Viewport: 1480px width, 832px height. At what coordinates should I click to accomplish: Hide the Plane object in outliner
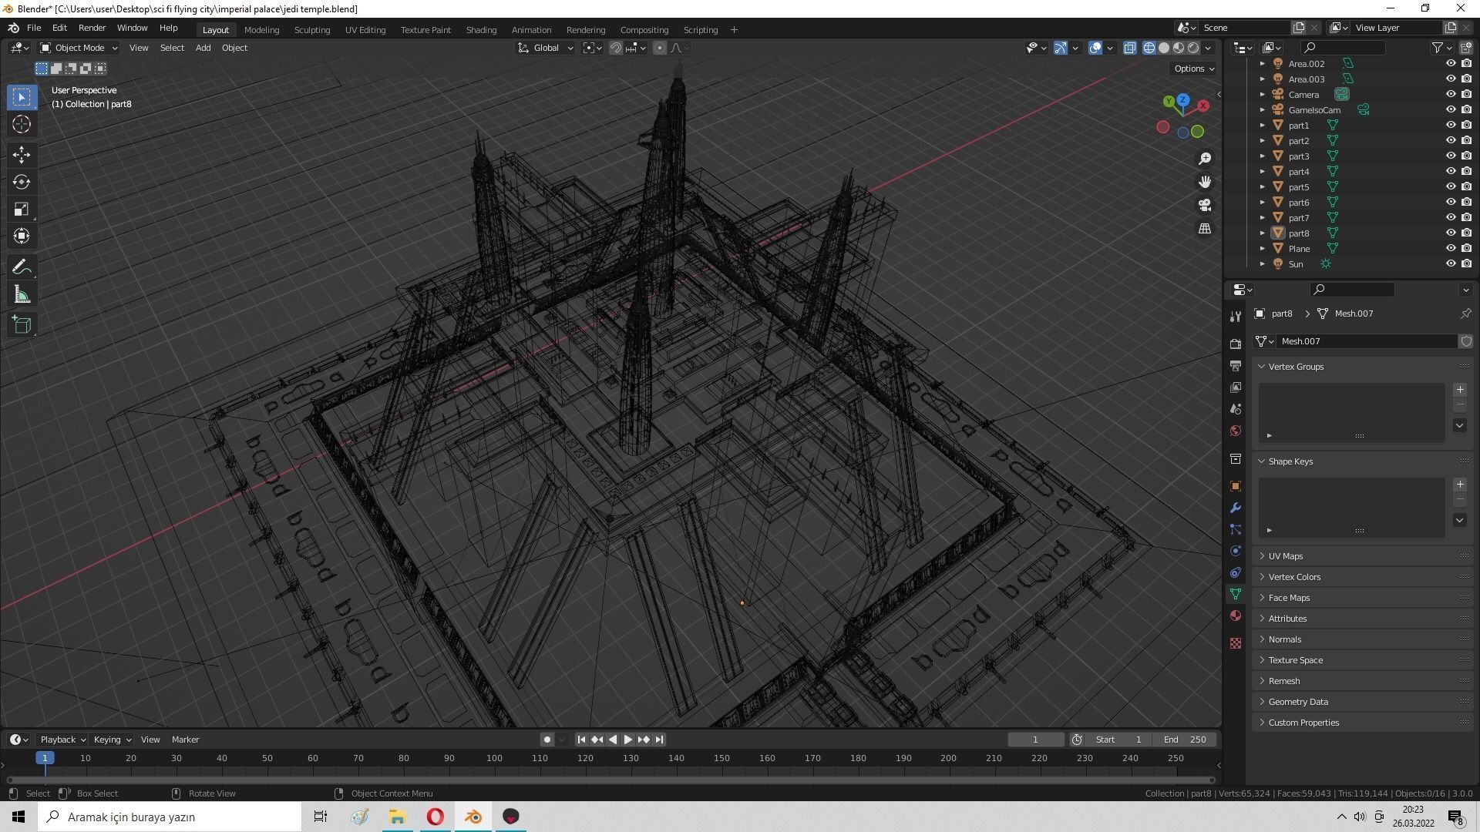click(1450, 249)
